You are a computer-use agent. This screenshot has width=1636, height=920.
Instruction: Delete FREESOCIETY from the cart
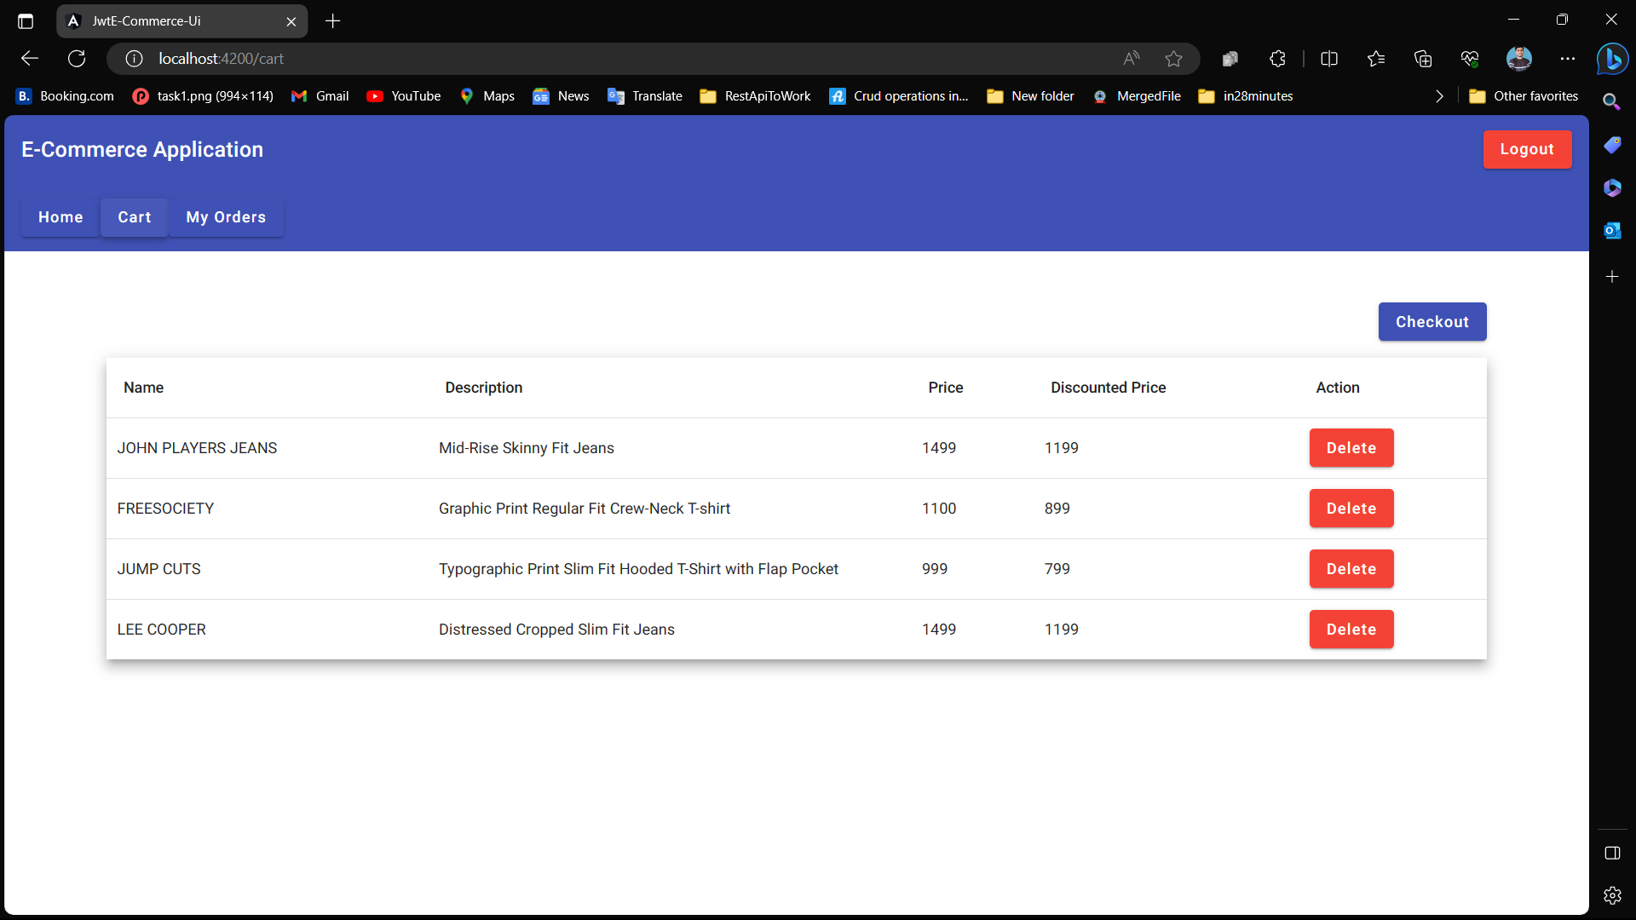click(1351, 508)
